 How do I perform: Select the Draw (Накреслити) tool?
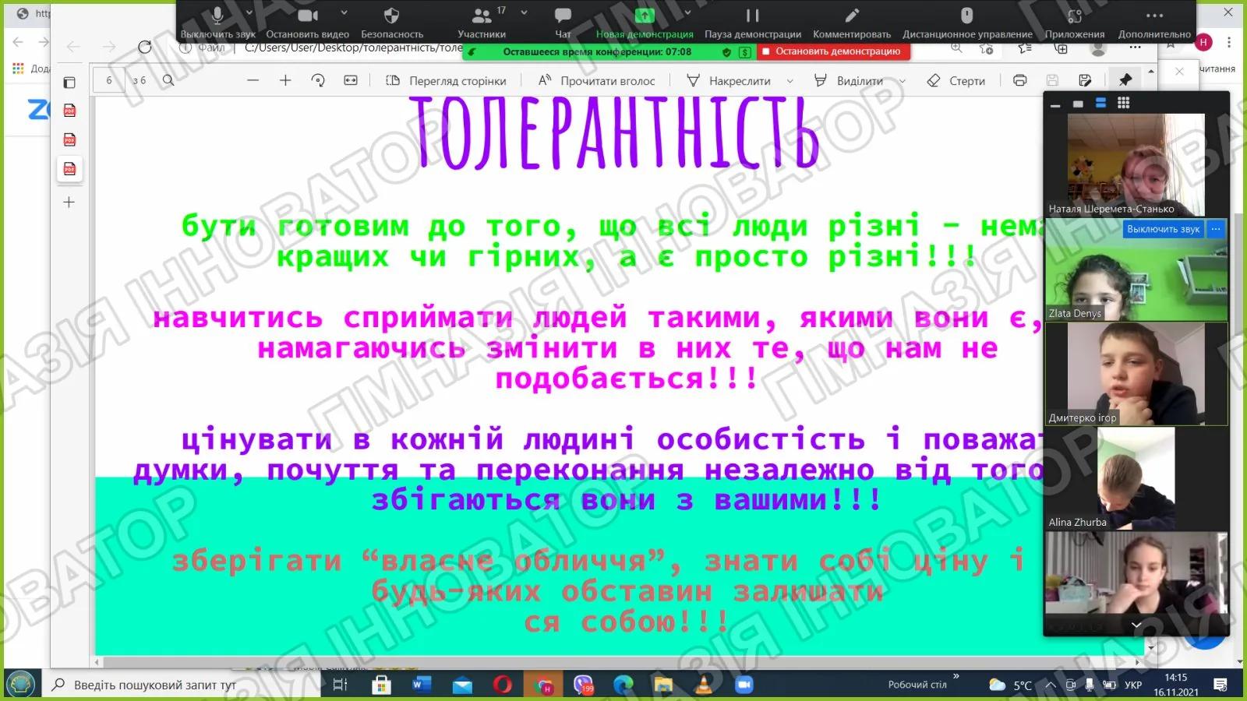(x=729, y=80)
